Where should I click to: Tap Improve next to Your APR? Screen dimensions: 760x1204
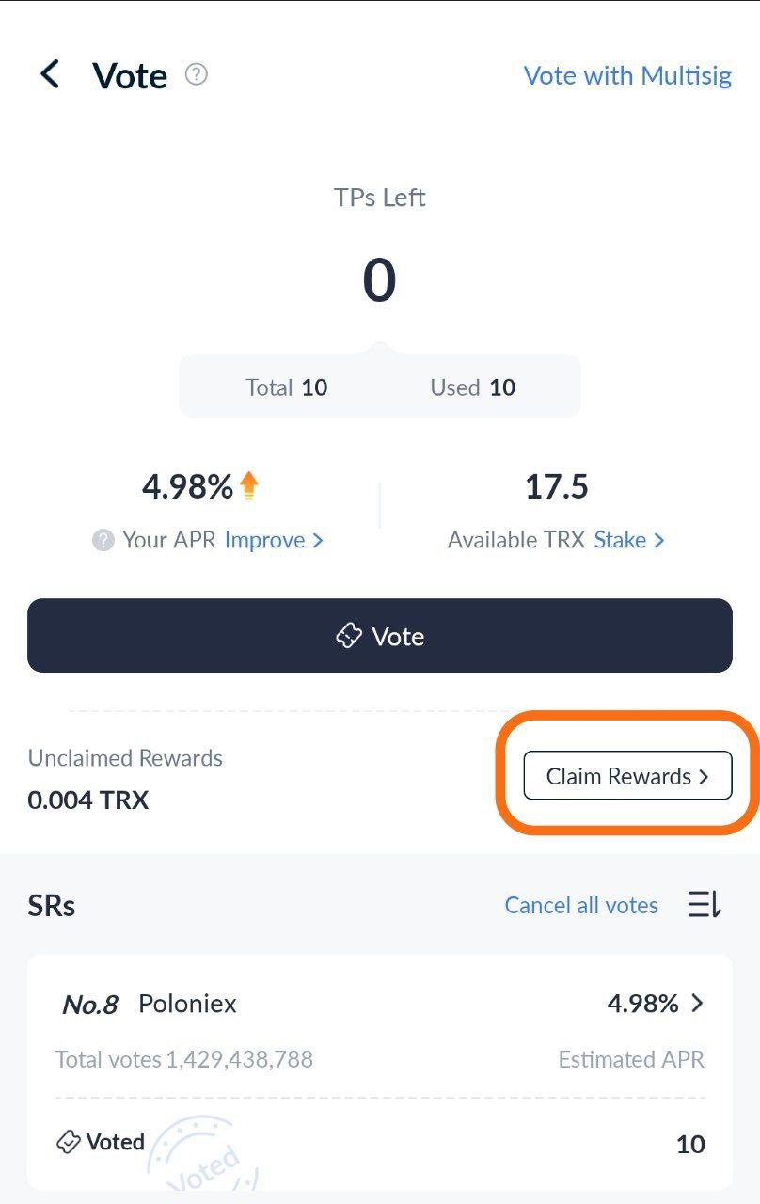click(264, 540)
